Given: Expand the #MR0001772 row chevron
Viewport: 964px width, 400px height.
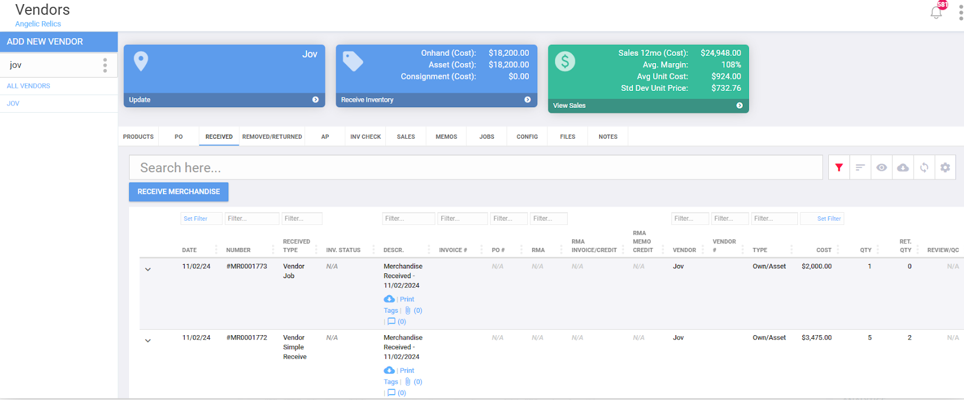Looking at the screenshot, I should point(148,341).
